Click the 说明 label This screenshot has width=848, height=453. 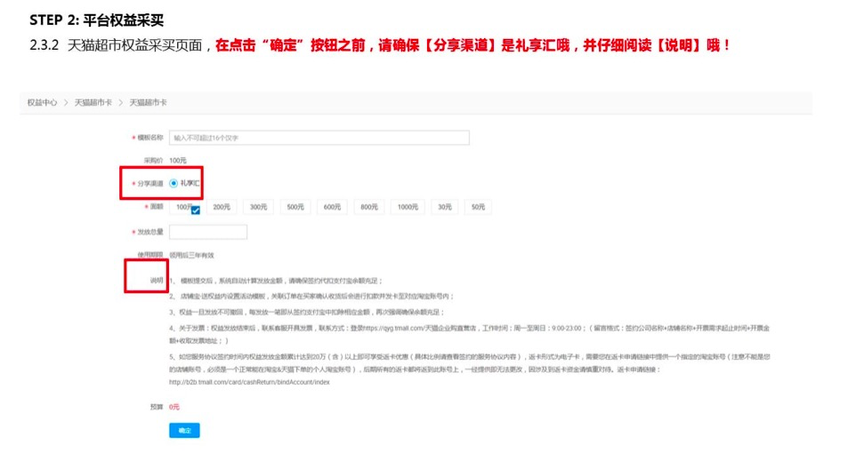(157, 281)
